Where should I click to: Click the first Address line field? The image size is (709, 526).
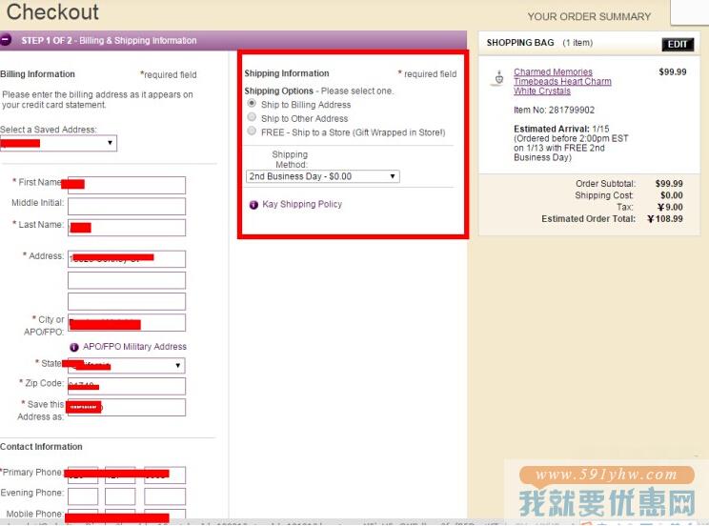(127, 259)
